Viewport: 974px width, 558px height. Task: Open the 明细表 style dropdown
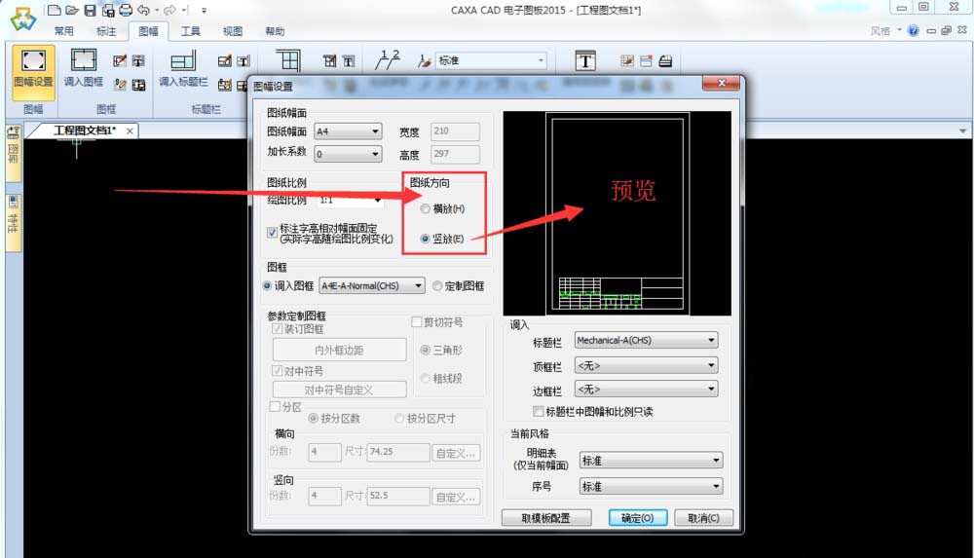click(x=651, y=461)
